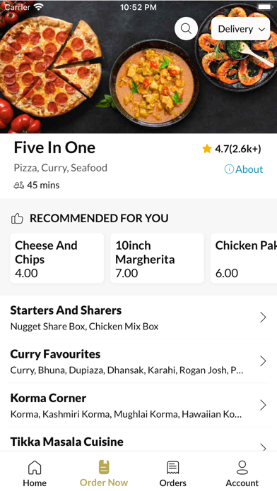Tap the restaurant banner food image
This screenshot has height=491, width=277.
pyautogui.click(x=138, y=67)
